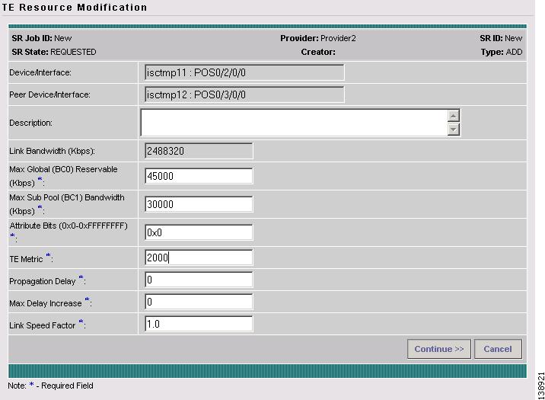Click the 'Device/Interface:' label

point(40,72)
